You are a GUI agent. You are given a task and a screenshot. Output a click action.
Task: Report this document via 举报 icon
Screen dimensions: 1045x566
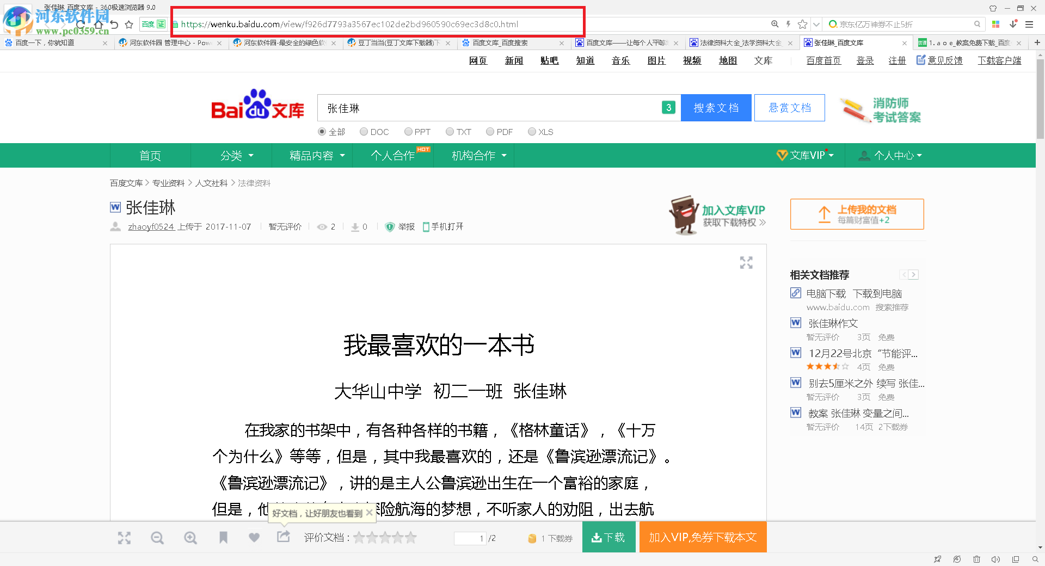400,226
